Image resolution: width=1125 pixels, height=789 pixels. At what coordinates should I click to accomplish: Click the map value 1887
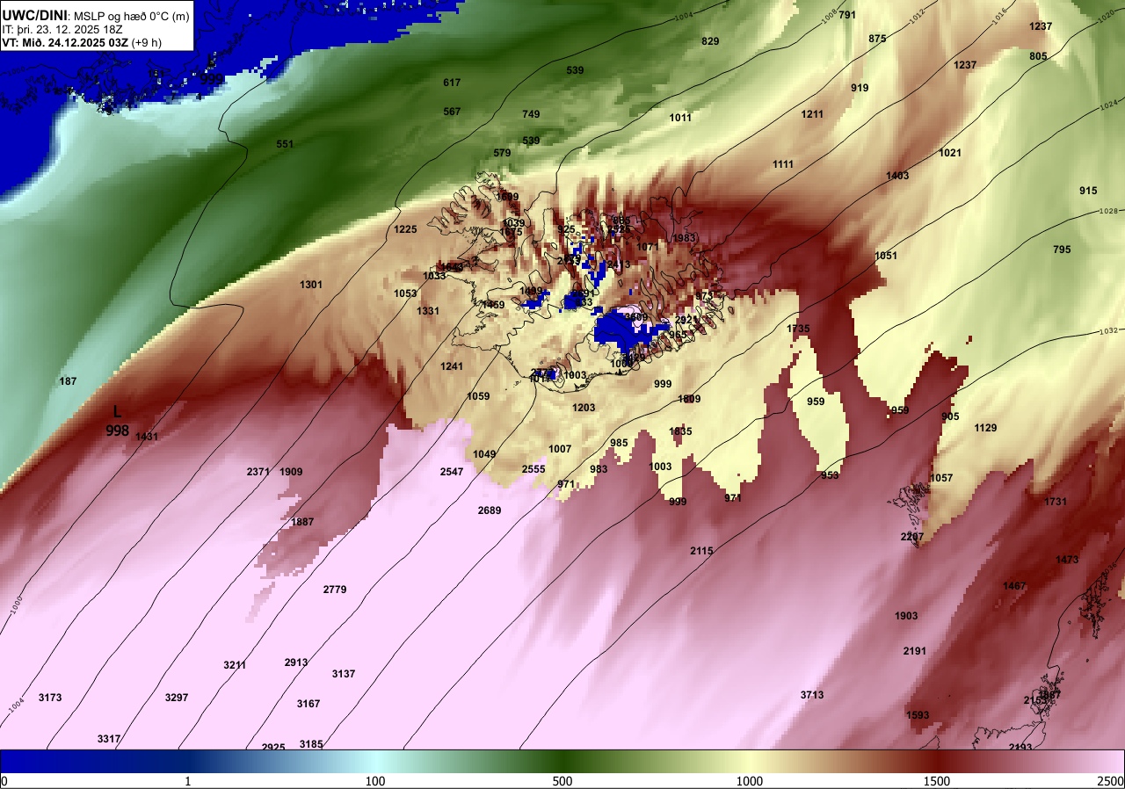click(x=302, y=522)
